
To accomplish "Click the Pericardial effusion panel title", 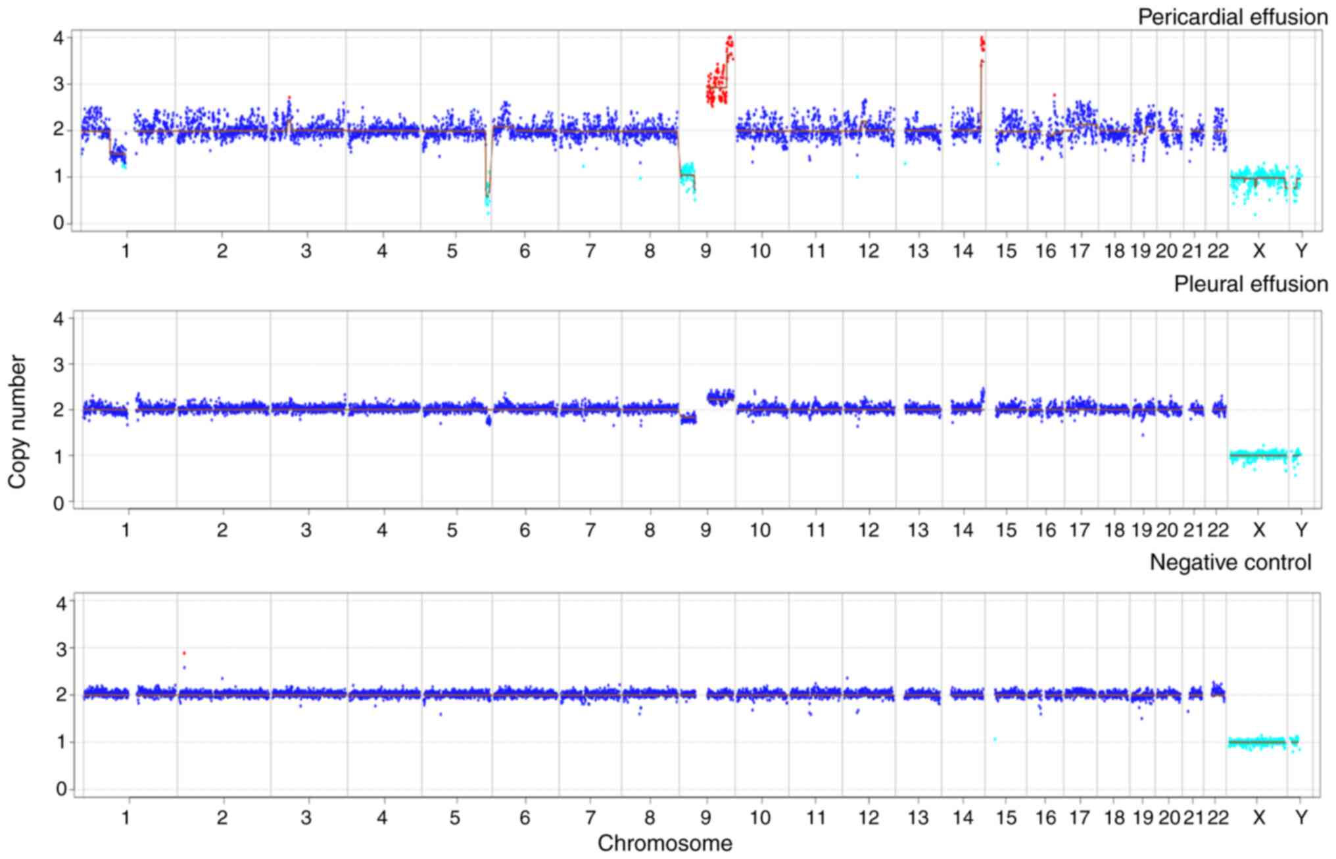I will (1232, 17).
